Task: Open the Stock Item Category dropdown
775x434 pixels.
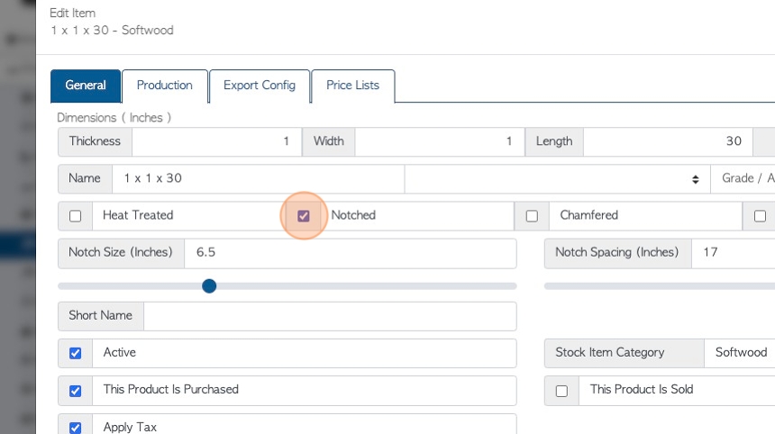Action: click(740, 353)
